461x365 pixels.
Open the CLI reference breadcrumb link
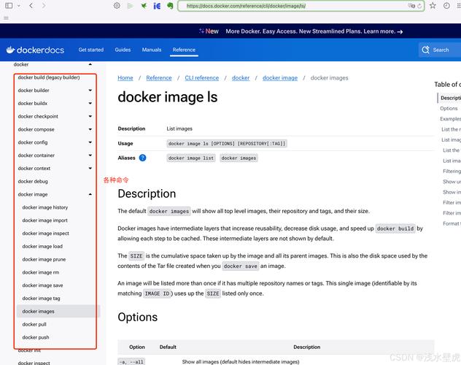[x=201, y=78]
